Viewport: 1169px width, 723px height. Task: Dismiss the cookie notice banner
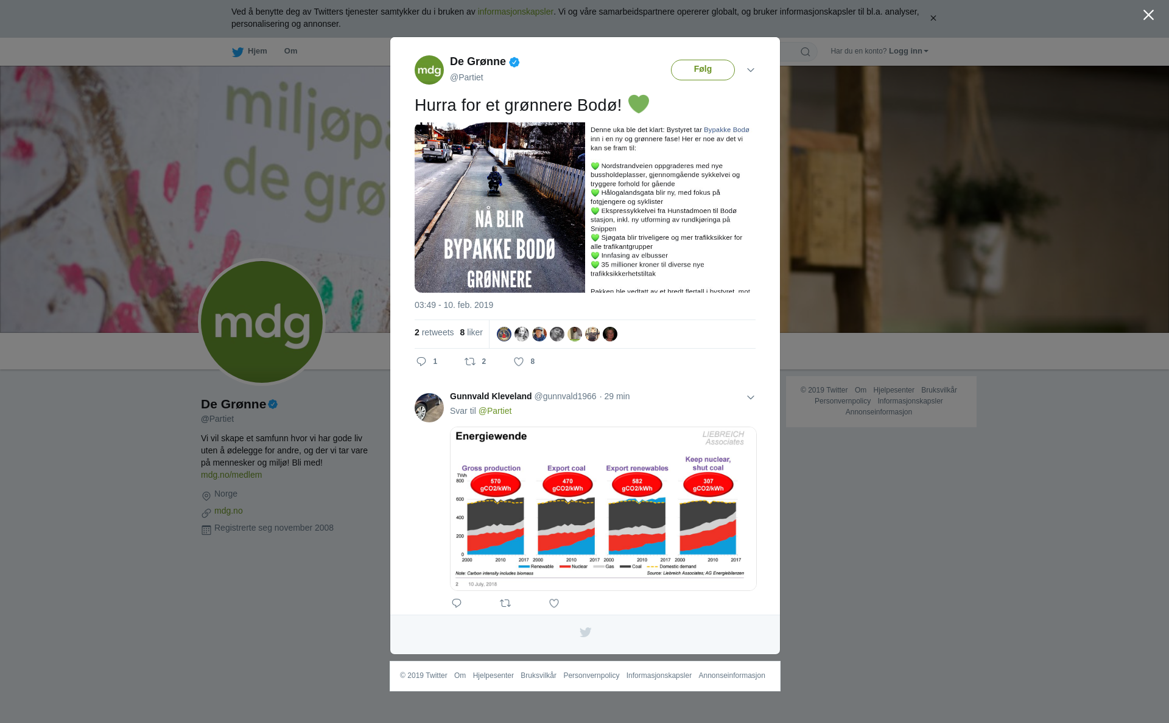(x=933, y=18)
